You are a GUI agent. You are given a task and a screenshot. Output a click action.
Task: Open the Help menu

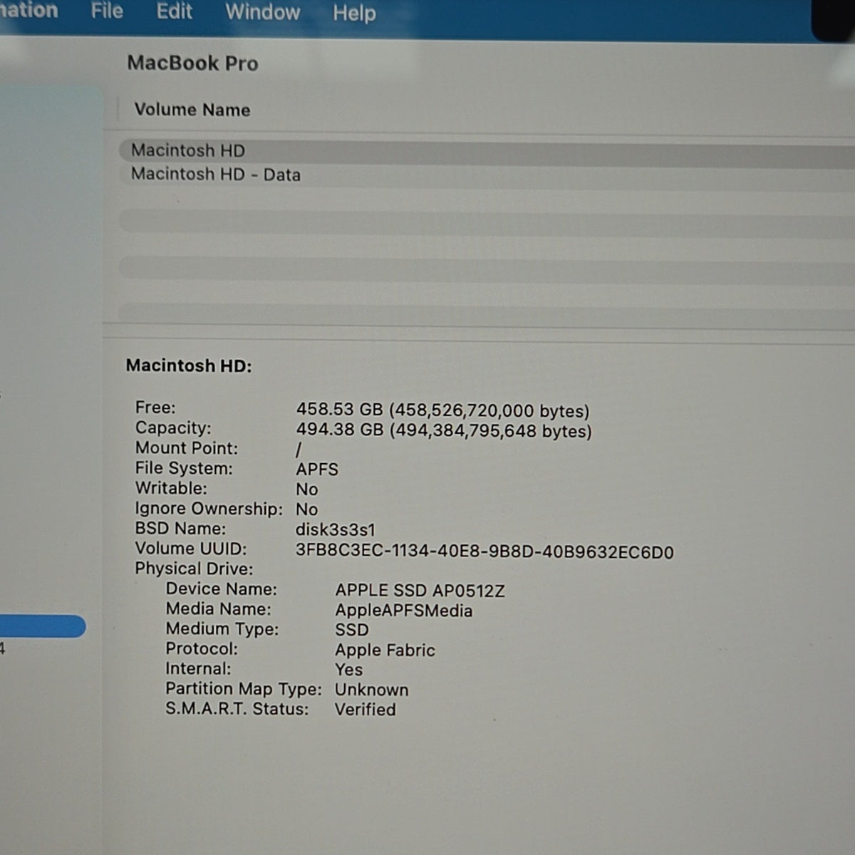pos(354,13)
